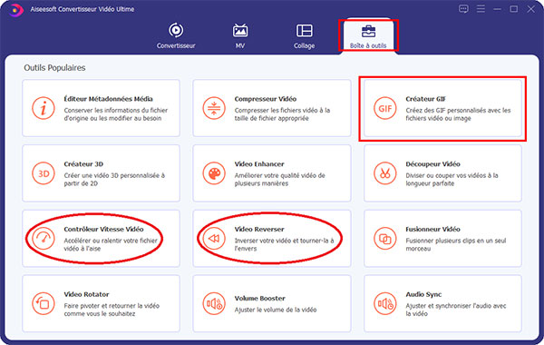
Task: Open Créateur GIF tool title
Action: pyautogui.click(x=426, y=99)
